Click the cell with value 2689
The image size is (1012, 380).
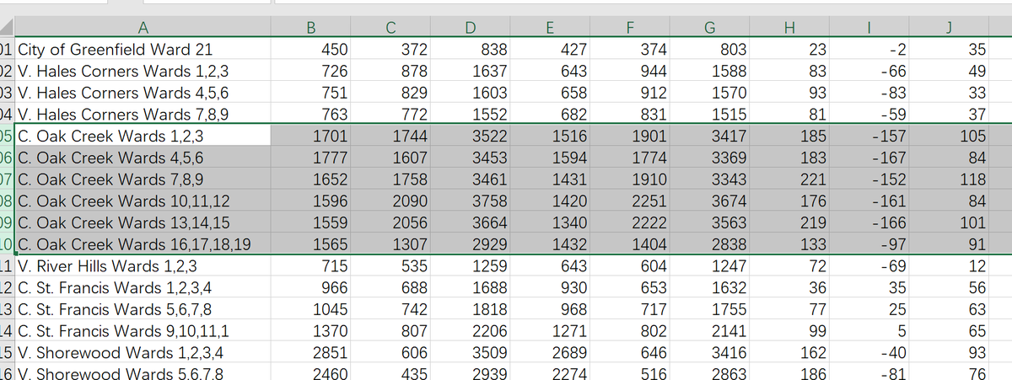(548, 352)
